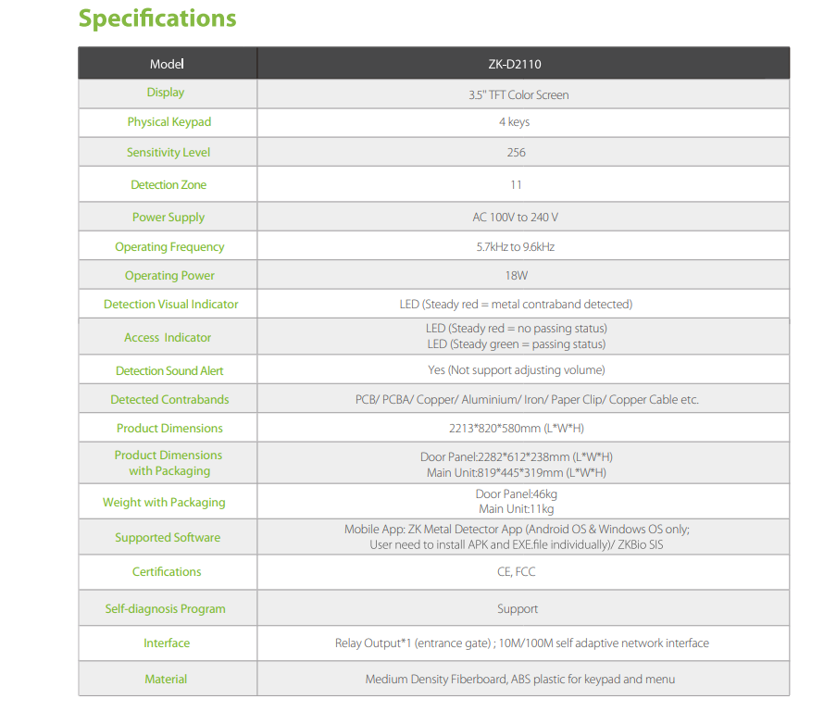The width and height of the screenshot is (824, 724).
Task: Click the Access Indicator row label
Action: click(168, 338)
